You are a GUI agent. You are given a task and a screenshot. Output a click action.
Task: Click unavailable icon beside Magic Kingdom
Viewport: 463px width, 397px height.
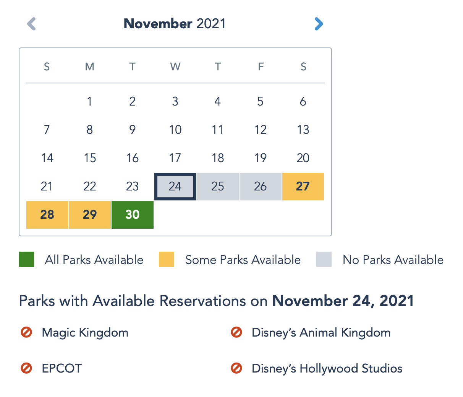26,332
